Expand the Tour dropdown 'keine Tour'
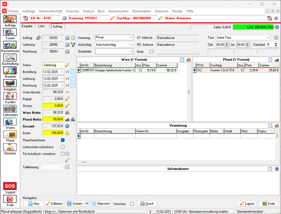281x214 pixels. click(x=268, y=38)
